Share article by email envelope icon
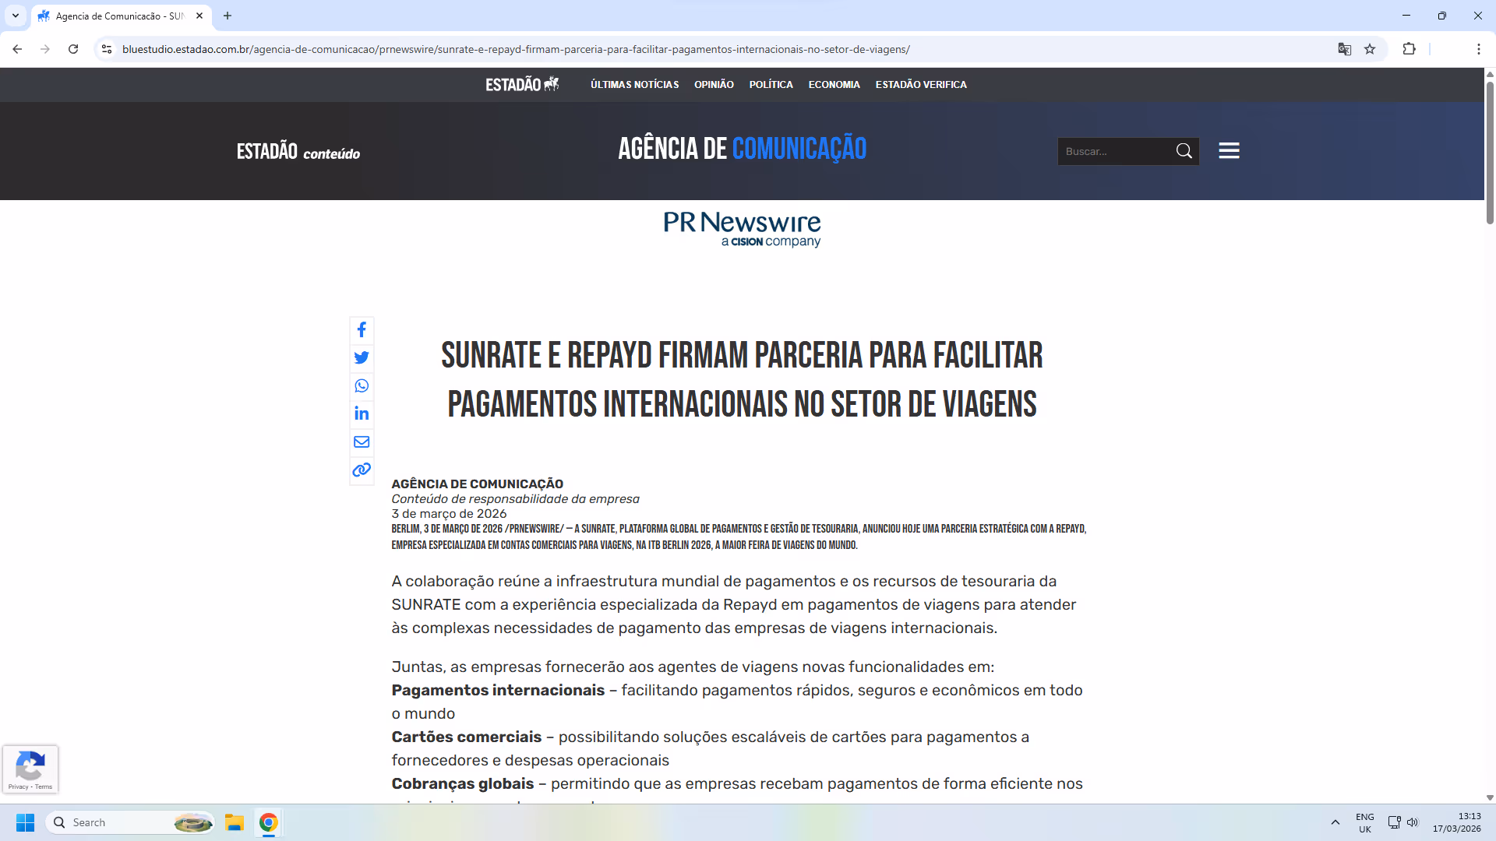Screen dimensions: 1496x841 click(362, 442)
